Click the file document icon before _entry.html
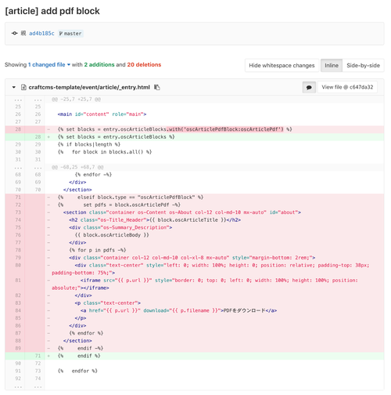The height and width of the screenshot is (395, 391). (23, 87)
